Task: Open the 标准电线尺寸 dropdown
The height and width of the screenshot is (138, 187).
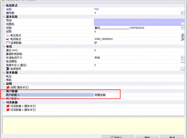Action: pos(182,58)
